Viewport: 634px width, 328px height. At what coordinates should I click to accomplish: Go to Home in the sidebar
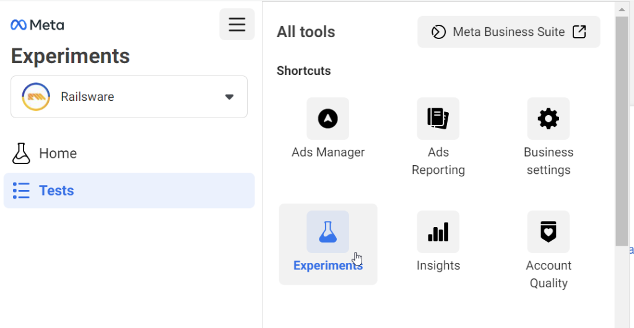coord(58,153)
